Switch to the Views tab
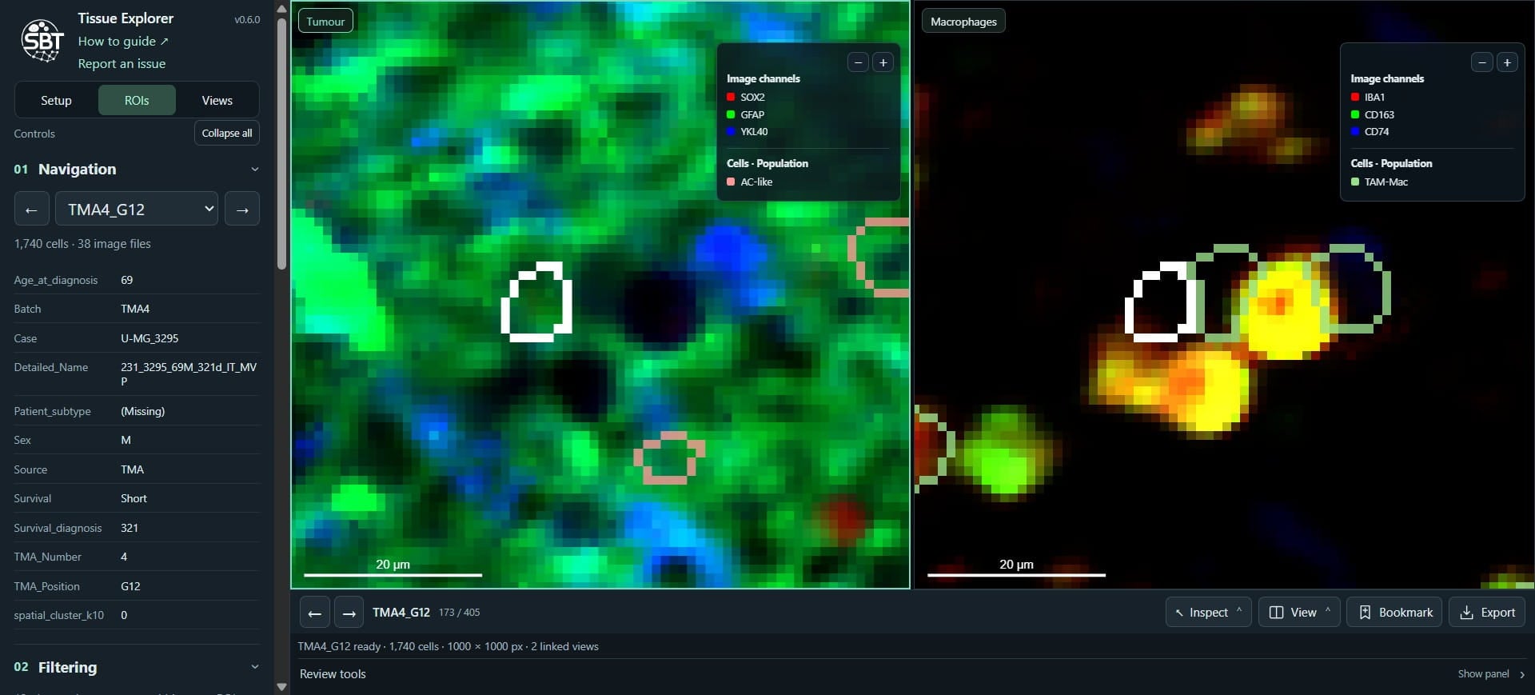The width and height of the screenshot is (1535, 695). coord(217,101)
